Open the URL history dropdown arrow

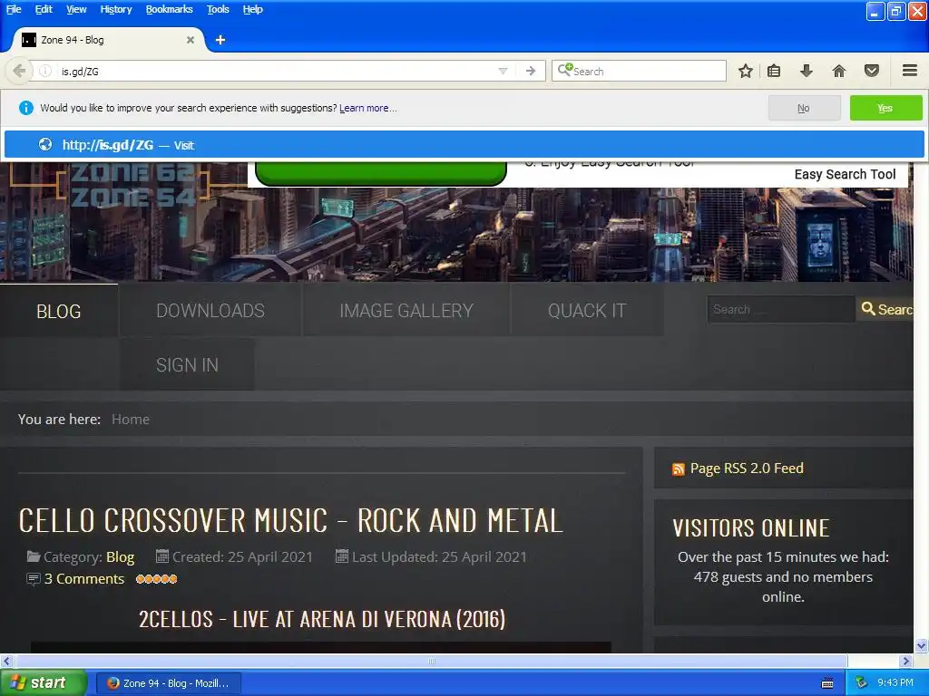coord(503,71)
